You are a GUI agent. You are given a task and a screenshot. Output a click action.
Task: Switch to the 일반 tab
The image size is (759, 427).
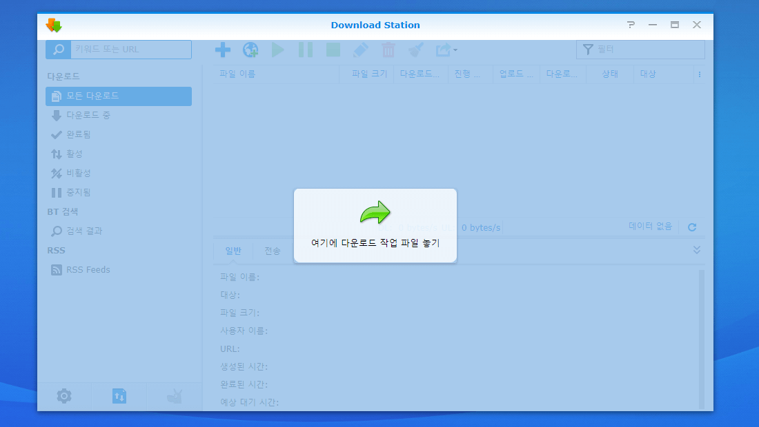(233, 251)
